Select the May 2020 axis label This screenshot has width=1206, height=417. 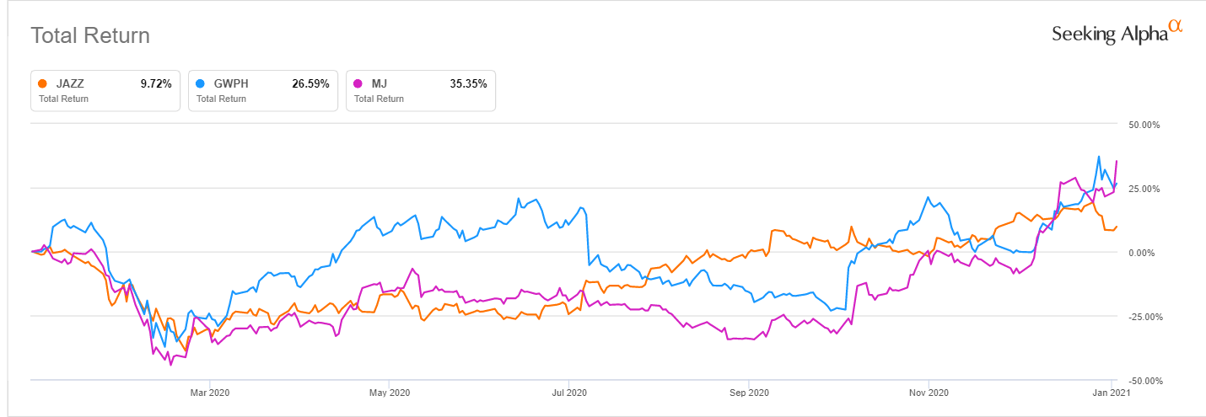[x=390, y=393]
